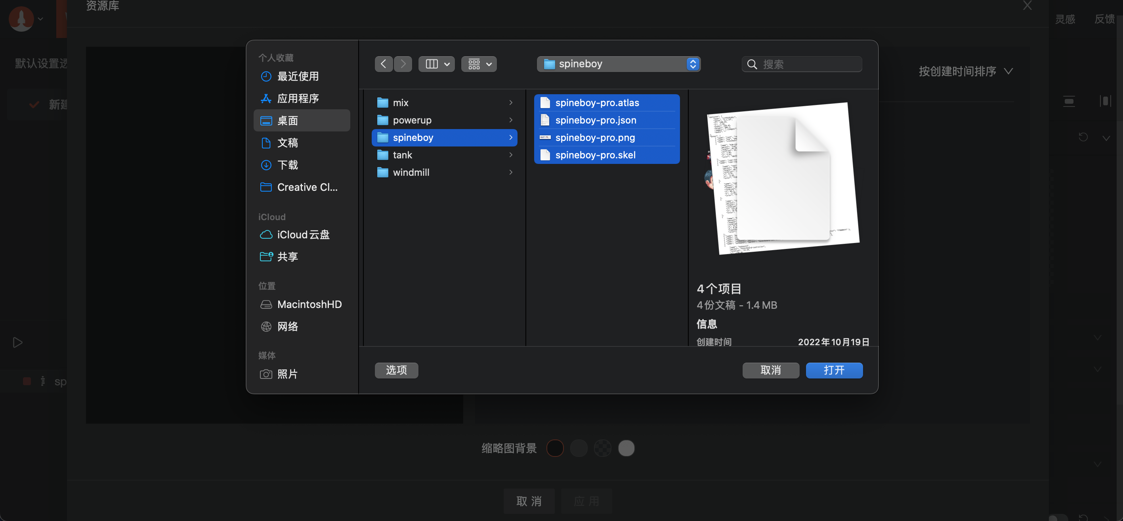
Task: Select the tank folder
Action: (402, 155)
